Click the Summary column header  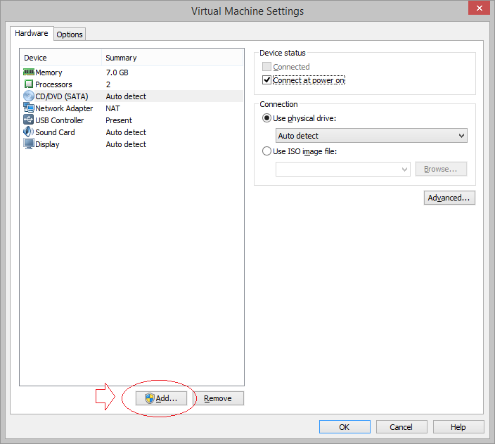172,58
